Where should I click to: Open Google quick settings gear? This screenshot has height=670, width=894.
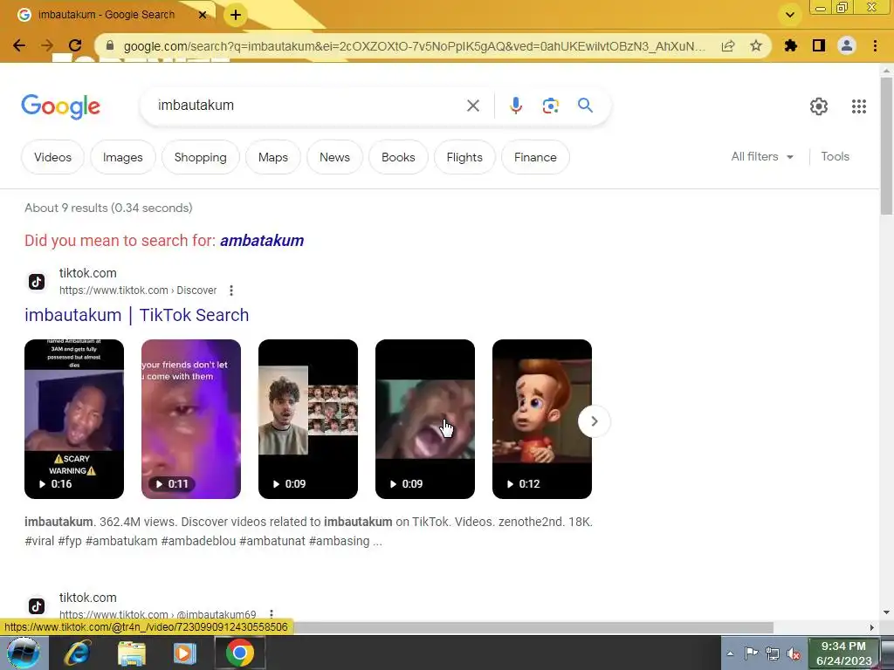point(819,106)
